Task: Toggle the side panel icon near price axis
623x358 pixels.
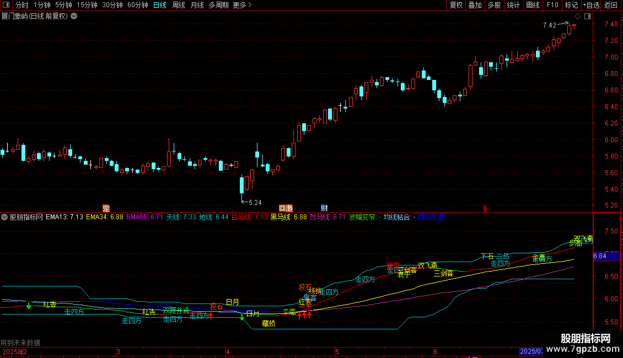Action: coord(588,17)
